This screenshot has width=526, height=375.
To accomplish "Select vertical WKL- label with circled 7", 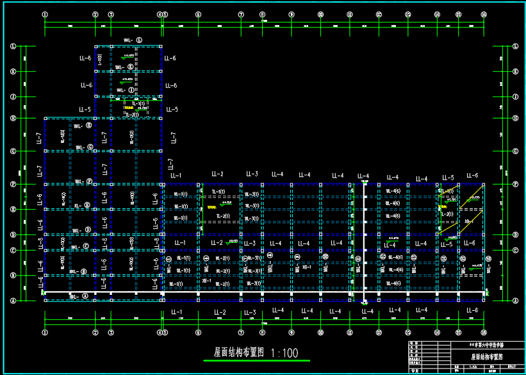I will (x=245, y=264).
